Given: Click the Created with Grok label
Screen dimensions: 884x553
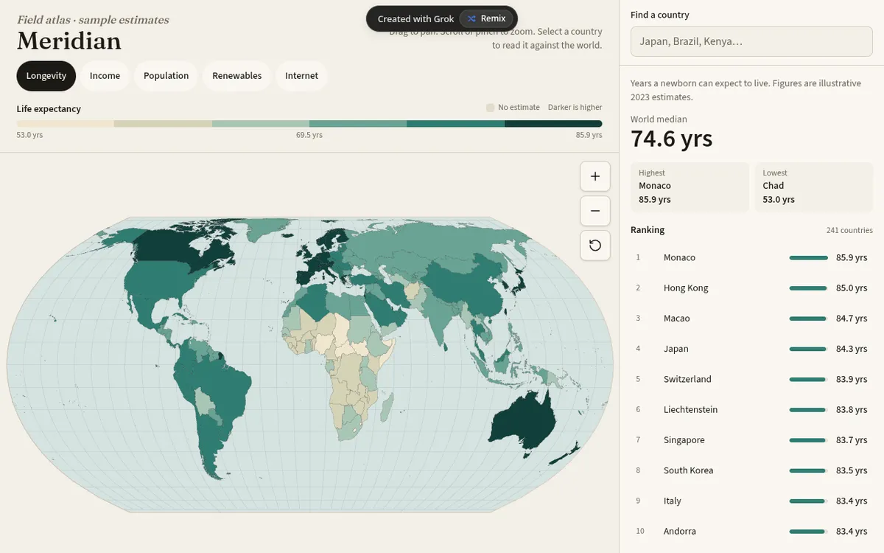Looking at the screenshot, I should [x=415, y=19].
